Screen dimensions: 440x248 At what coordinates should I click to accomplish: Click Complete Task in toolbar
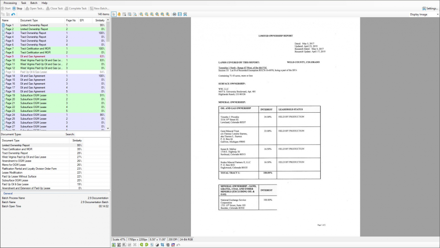click(76, 8)
